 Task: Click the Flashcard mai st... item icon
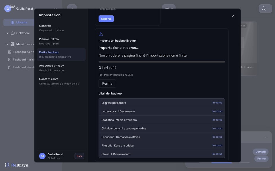pyautogui.click(x=10, y=60)
